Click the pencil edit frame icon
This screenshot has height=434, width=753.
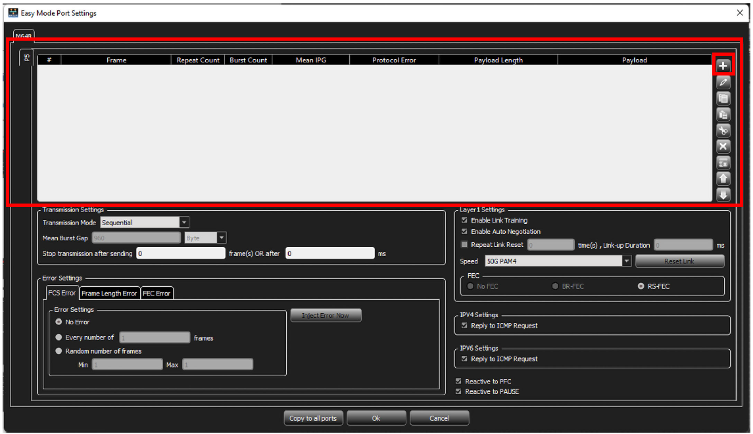pyautogui.click(x=723, y=82)
